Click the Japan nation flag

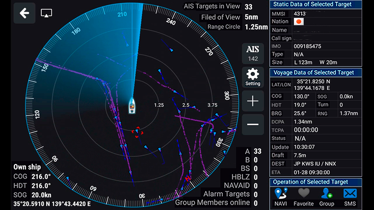coord(298,21)
